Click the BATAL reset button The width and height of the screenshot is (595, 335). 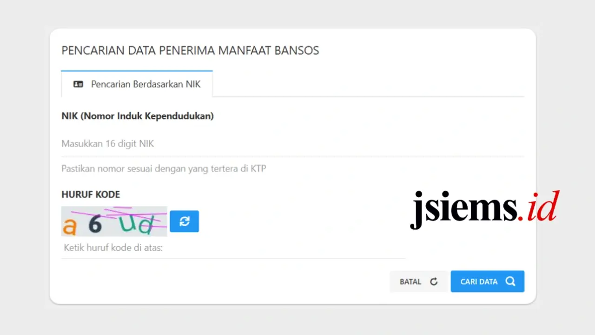tap(419, 281)
